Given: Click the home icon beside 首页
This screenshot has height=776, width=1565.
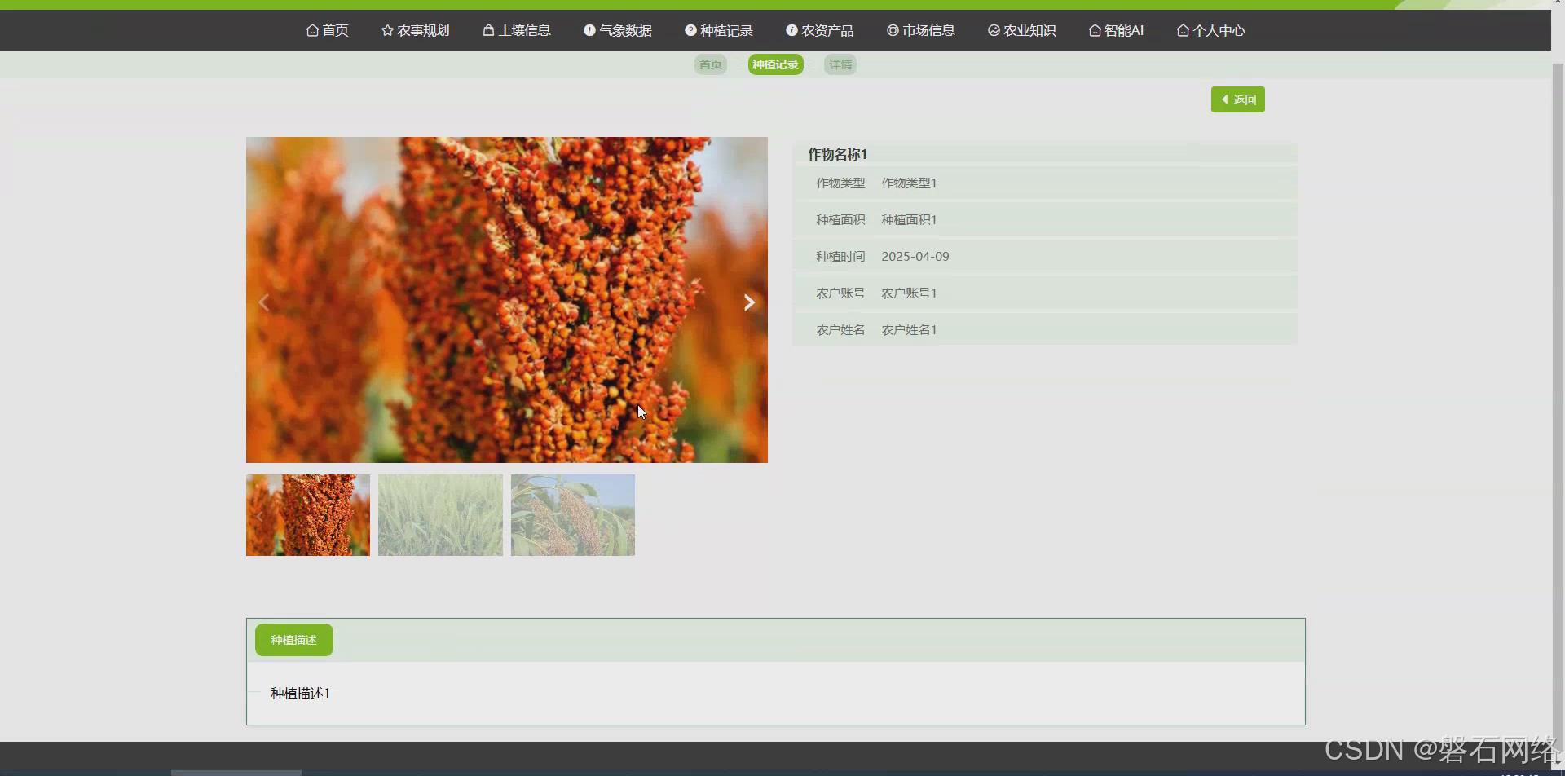Looking at the screenshot, I should pyautogui.click(x=312, y=30).
